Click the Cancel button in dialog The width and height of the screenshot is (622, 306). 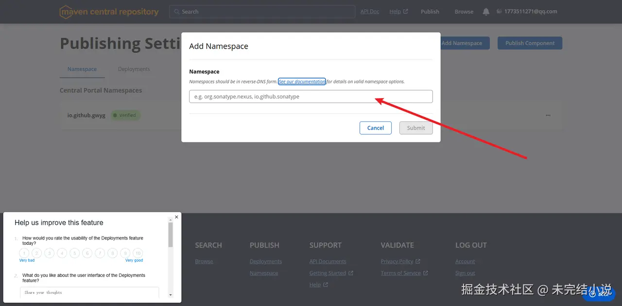[376, 128]
